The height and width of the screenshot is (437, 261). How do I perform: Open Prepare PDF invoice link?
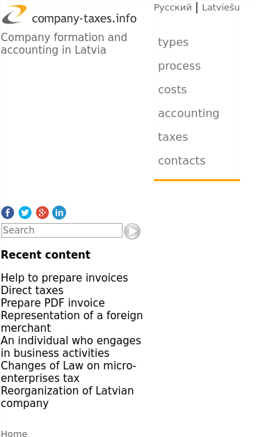click(53, 303)
